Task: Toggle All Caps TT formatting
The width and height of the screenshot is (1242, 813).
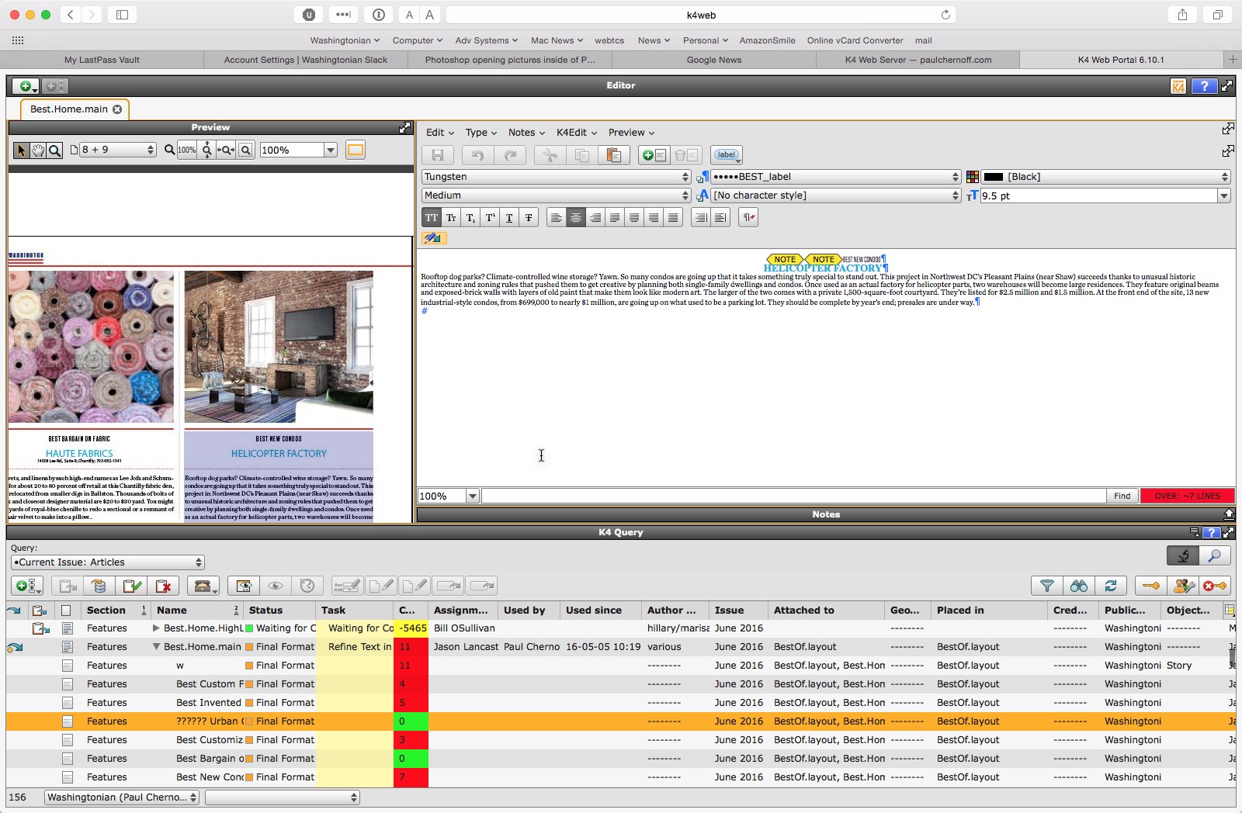Action: coord(432,218)
